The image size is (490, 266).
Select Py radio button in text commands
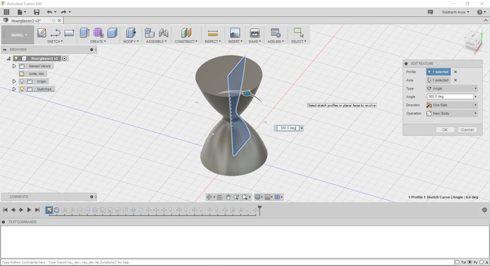470,262
